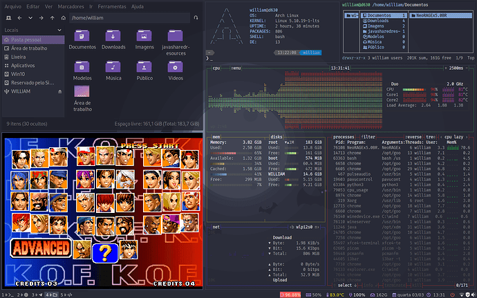Increase update interval with plus next to 2500ms
Image resolution: width=477 pixels, height=298 pixels.
446,68
